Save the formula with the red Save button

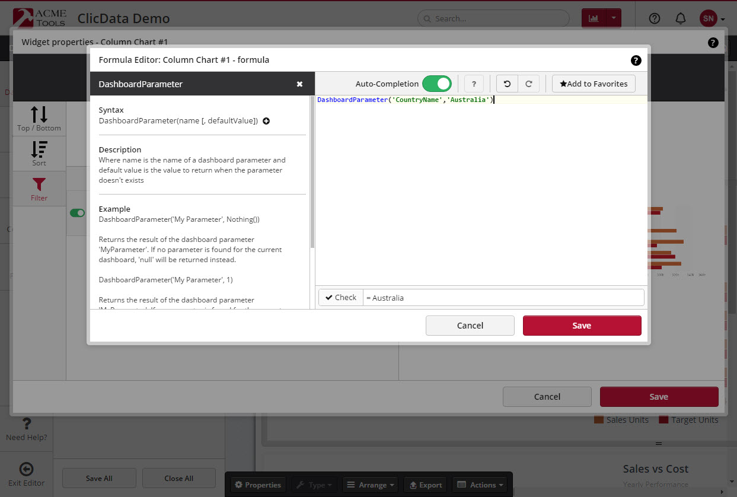point(582,325)
